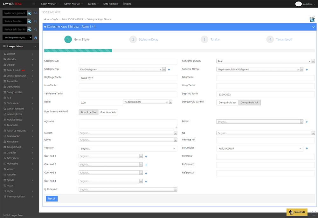
Task: Clear the Sözleşme Tipi selection with x
Action: [160, 69]
